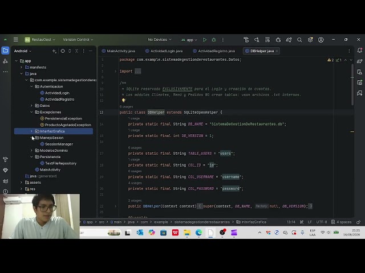The image size is (365, 273).
Task: Click cursor position 13:14 in status bar
Action: coord(291,222)
